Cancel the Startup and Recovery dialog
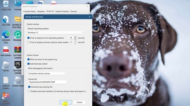 [79, 102]
